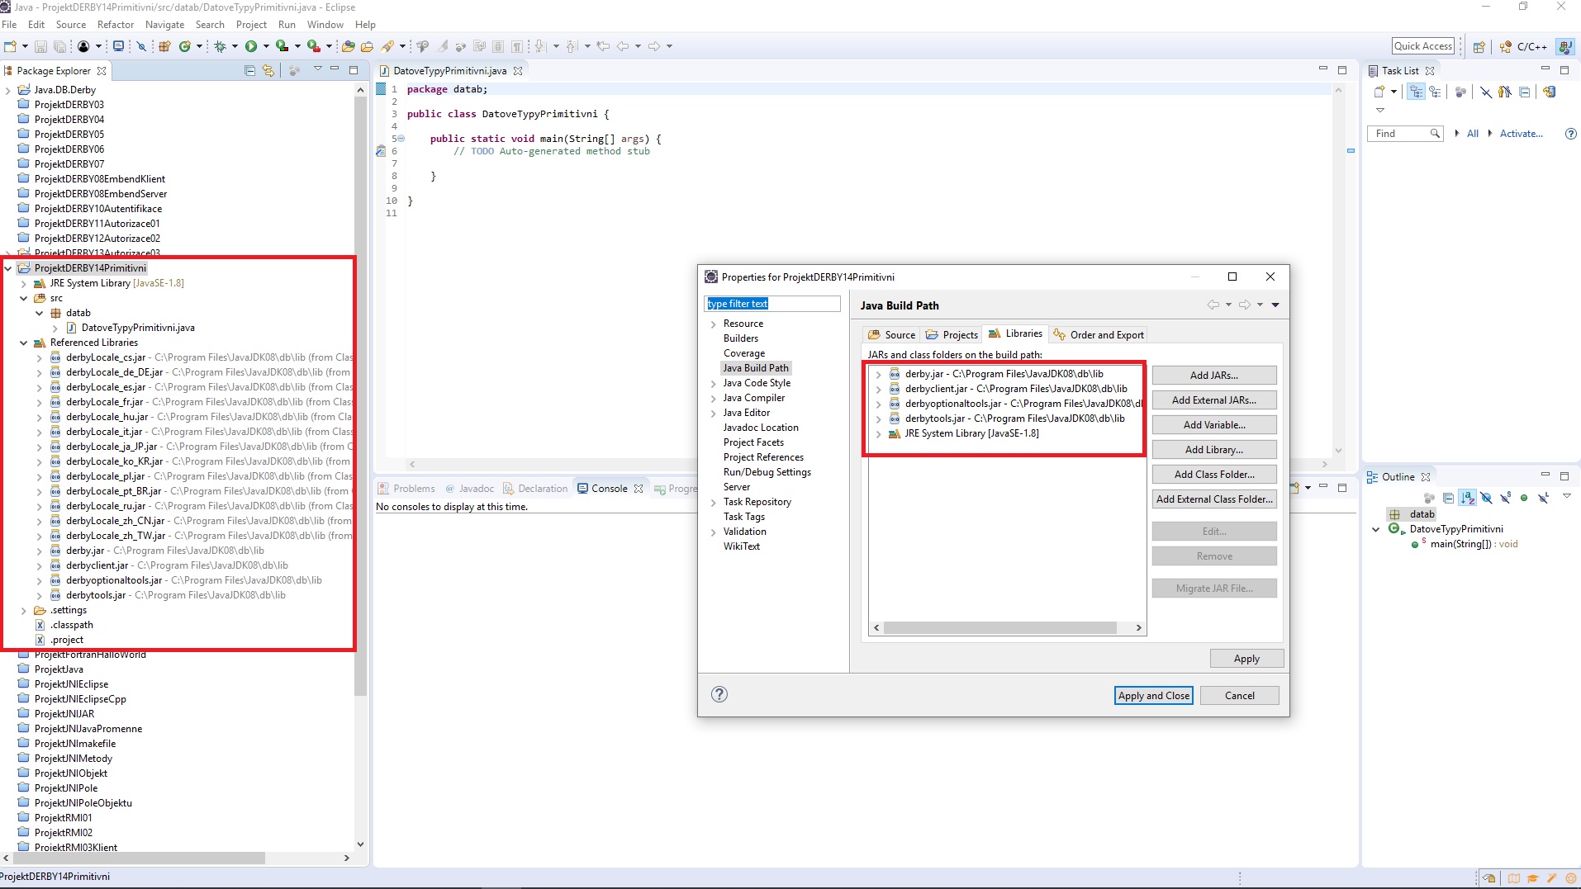Click help icon in Properties dialog
This screenshot has width=1581, height=889.
pos(719,694)
